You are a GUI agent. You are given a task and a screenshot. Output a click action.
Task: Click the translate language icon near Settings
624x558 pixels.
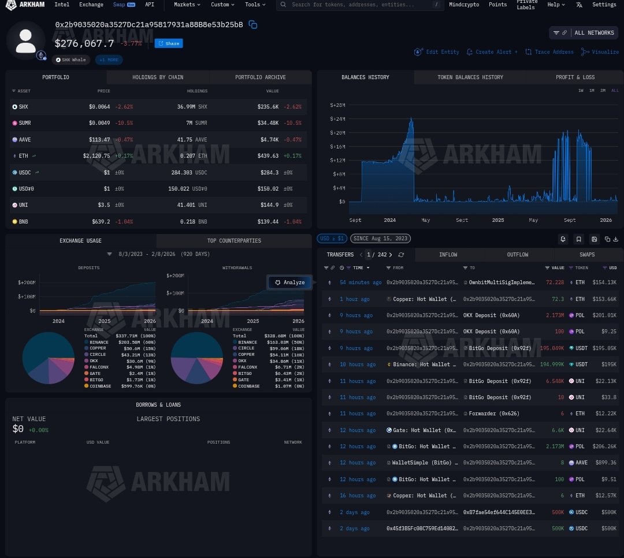point(579,5)
